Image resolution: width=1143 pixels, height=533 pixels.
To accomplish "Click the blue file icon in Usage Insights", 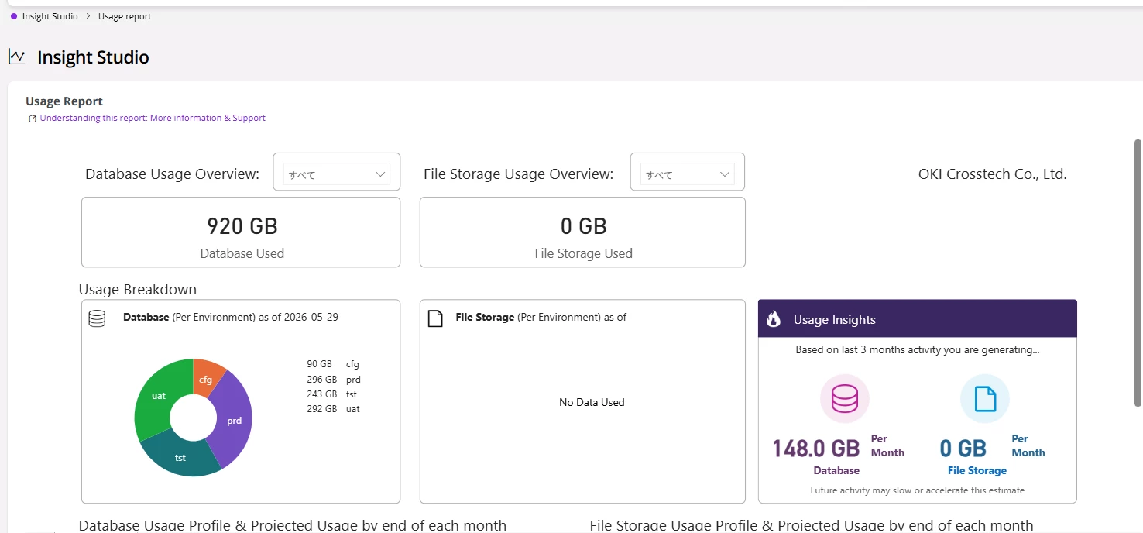I will (x=985, y=399).
